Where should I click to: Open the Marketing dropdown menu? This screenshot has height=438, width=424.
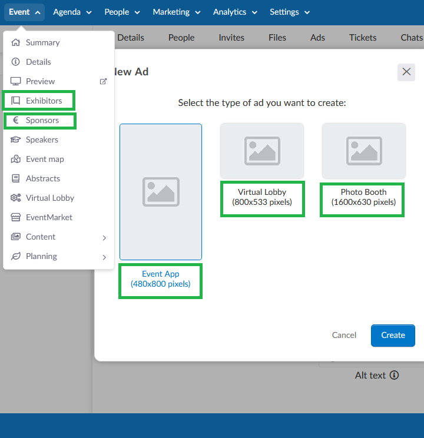coord(176,12)
